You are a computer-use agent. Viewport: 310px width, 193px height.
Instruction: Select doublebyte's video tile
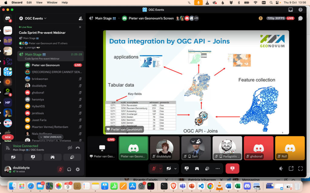click(x=165, y=147)
